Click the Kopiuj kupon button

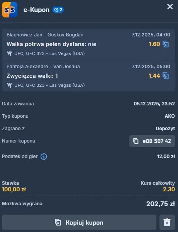point(79,222)
